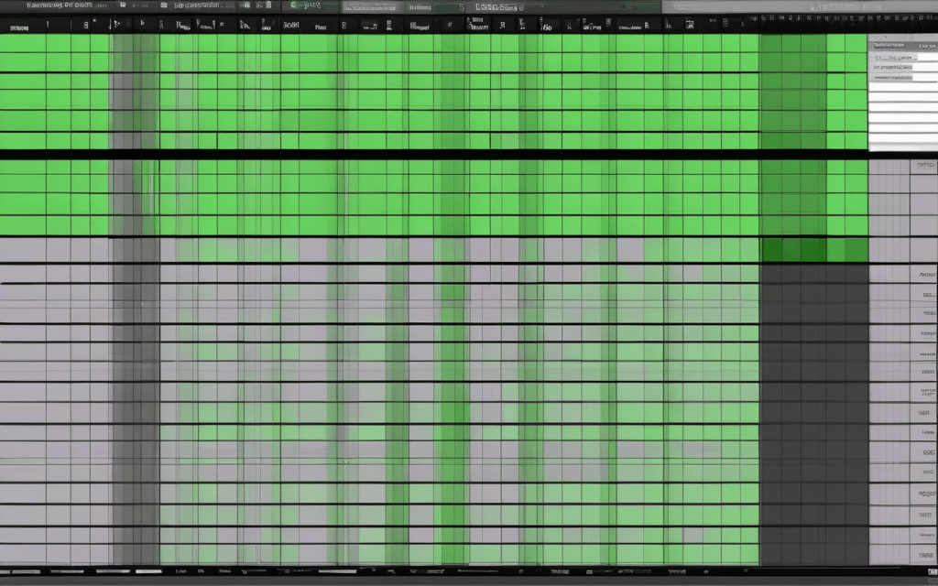Screen dimensions: 938x586
Task: Select the first entry in white side panel
Action: (893, 56)
